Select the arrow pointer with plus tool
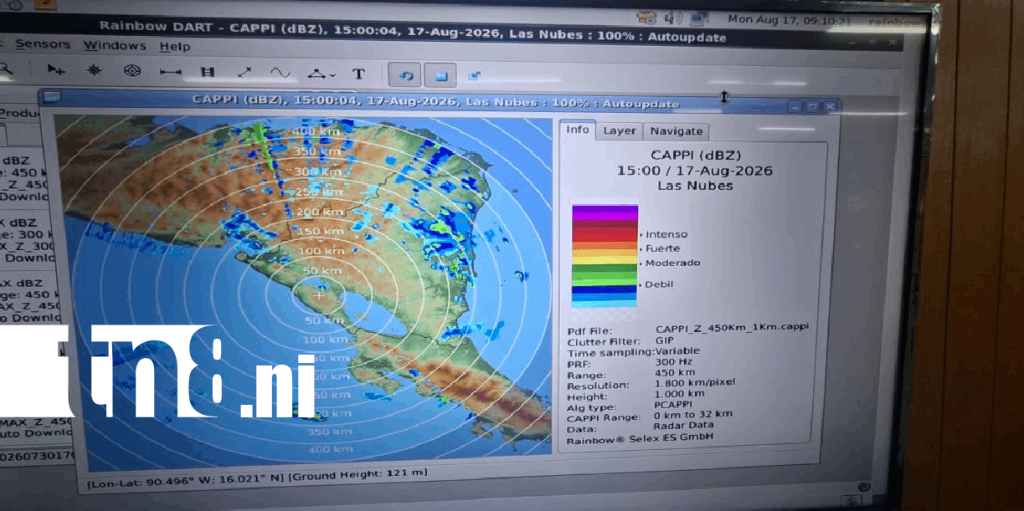Viewport: 1024px width, 511px height. (56, 69)
